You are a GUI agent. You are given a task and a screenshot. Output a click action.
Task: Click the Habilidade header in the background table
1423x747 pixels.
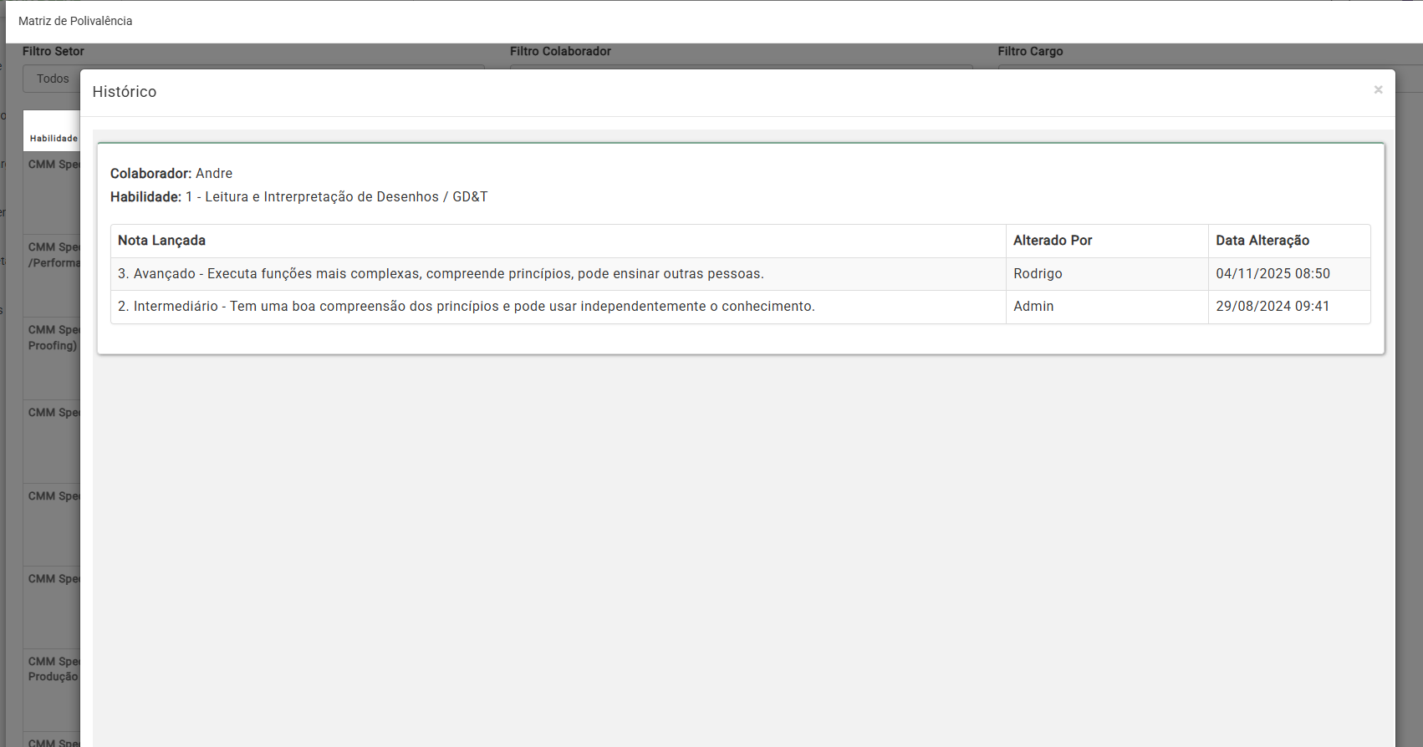tap(53, 139)
